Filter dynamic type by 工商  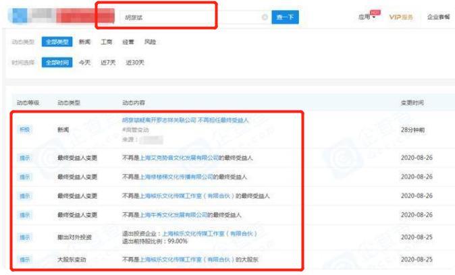pos(107,42)
